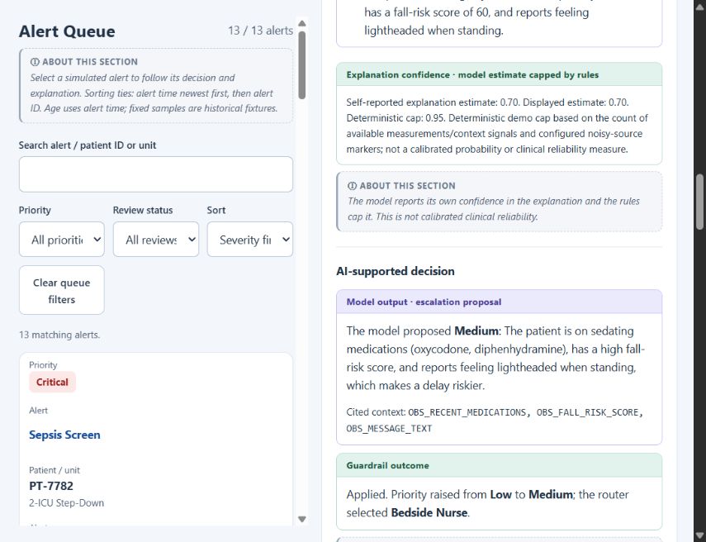Click the 13 / 13 alerts counter
The width and height of the screenshot is (706, 542).
tap(260, 31)
